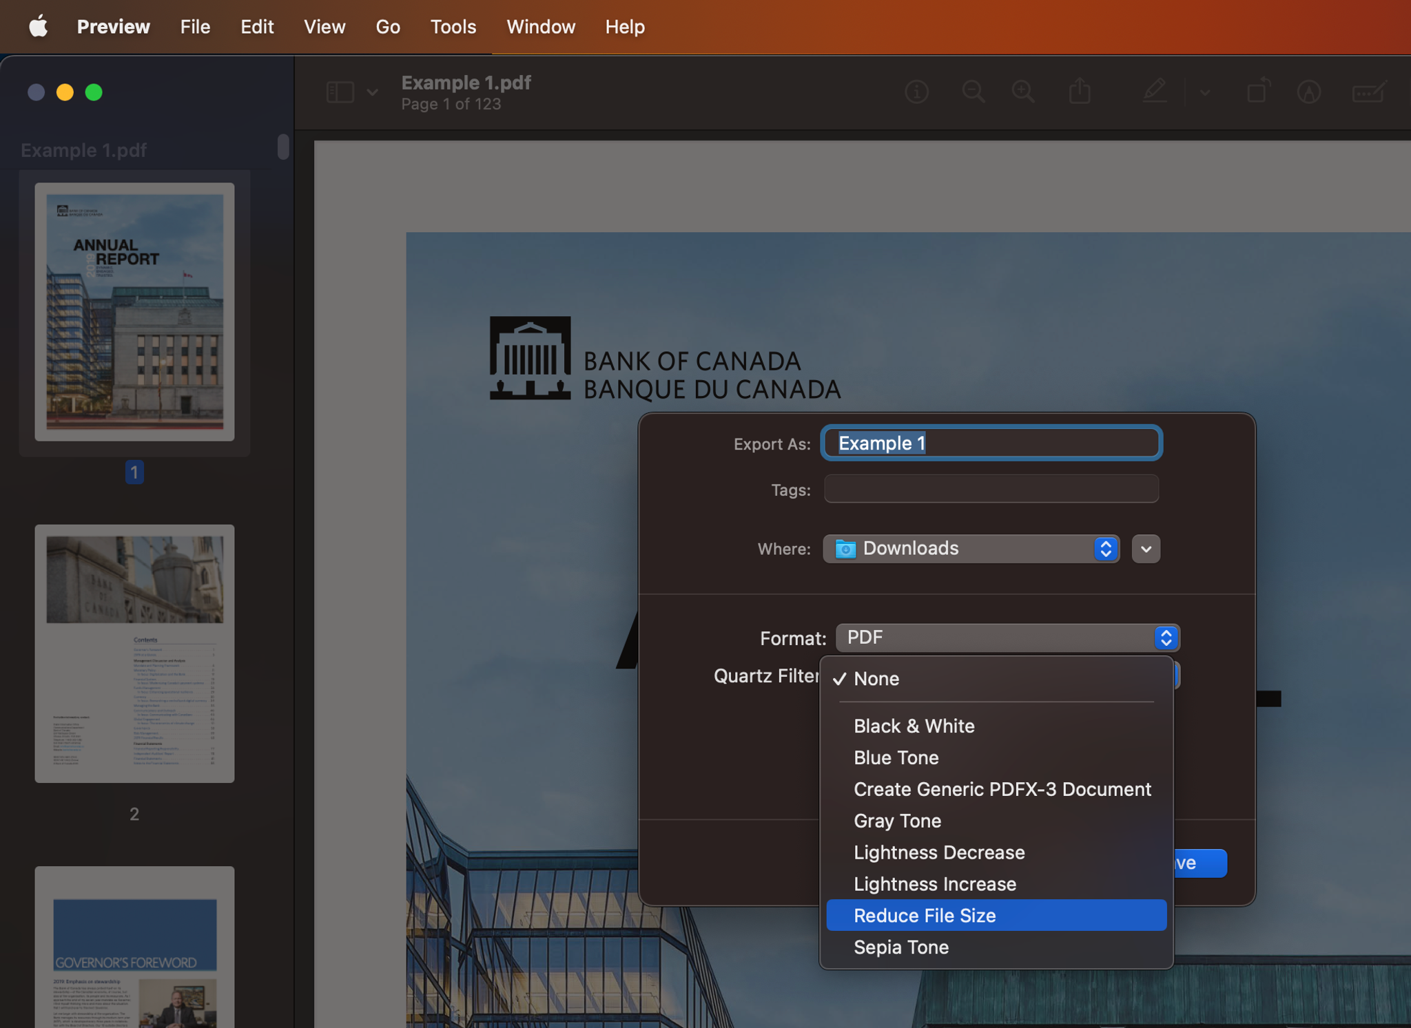Click the Markup toolbar icon
The width and height of the screenshot is (1411, 1028).
[x=1308, y=92]
